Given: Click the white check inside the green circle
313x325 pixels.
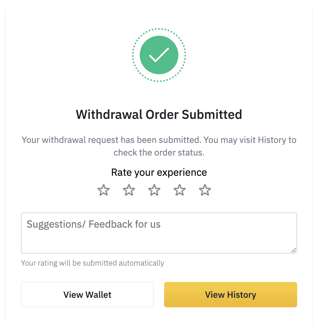Looking at the screenshot, I should pos(159,55).
